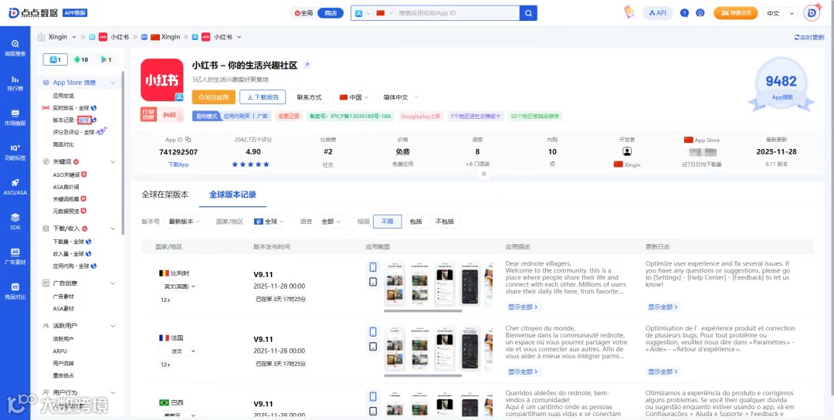Click the 小红书 app icon image
The image size is (834, 420).
[x=161, y=80]
